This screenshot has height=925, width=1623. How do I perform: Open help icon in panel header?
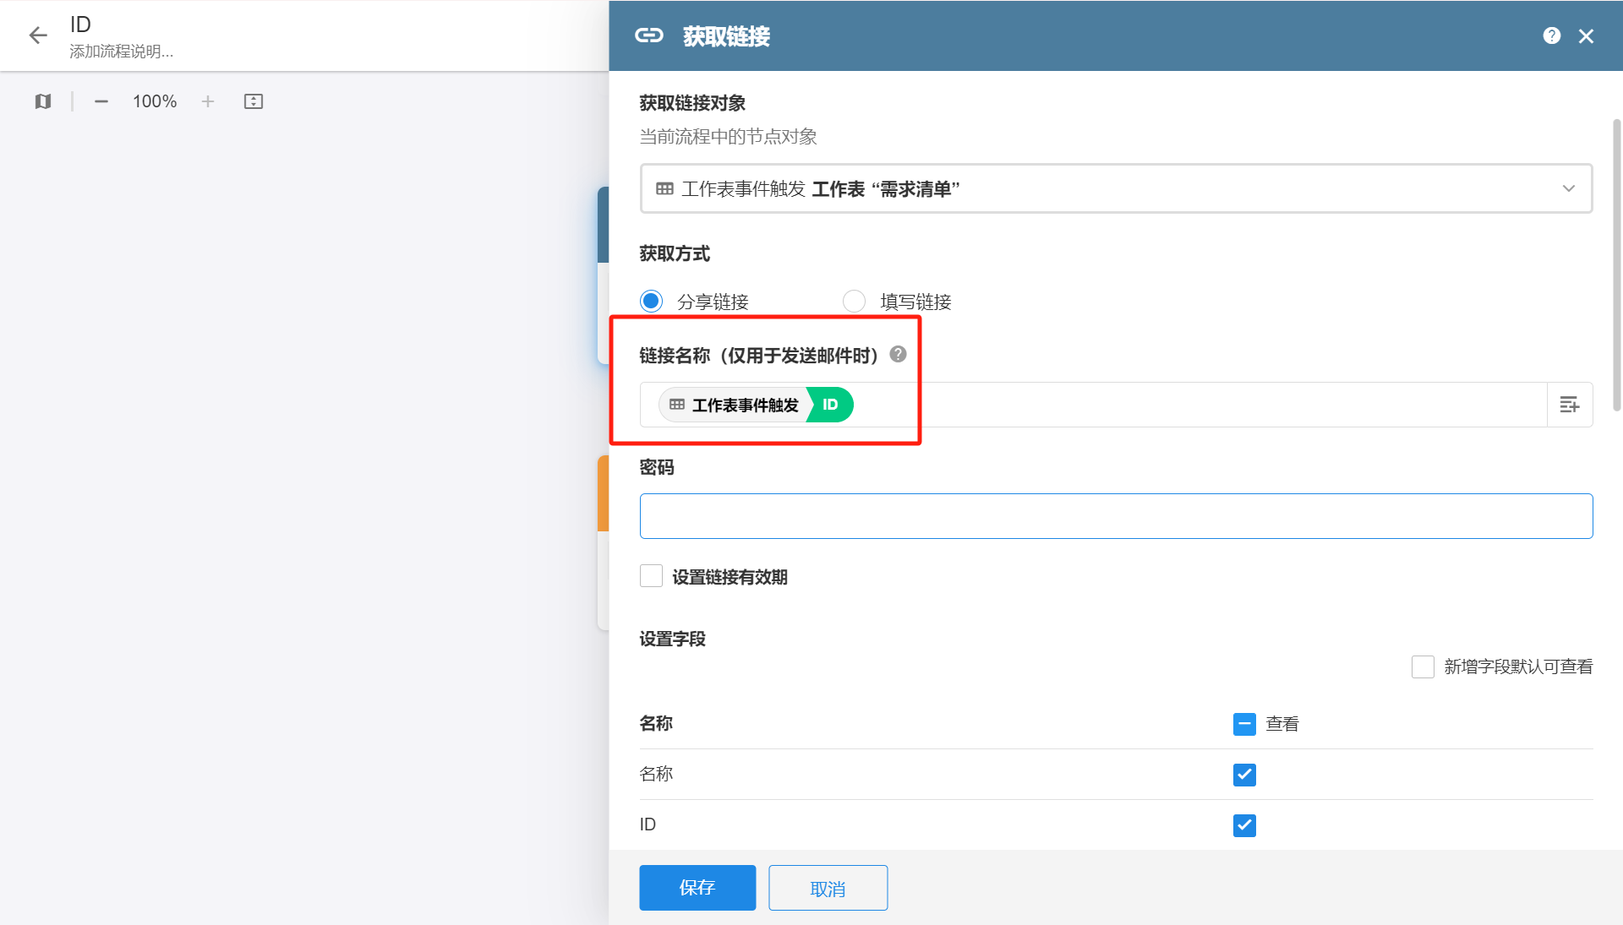[1551, 35]
